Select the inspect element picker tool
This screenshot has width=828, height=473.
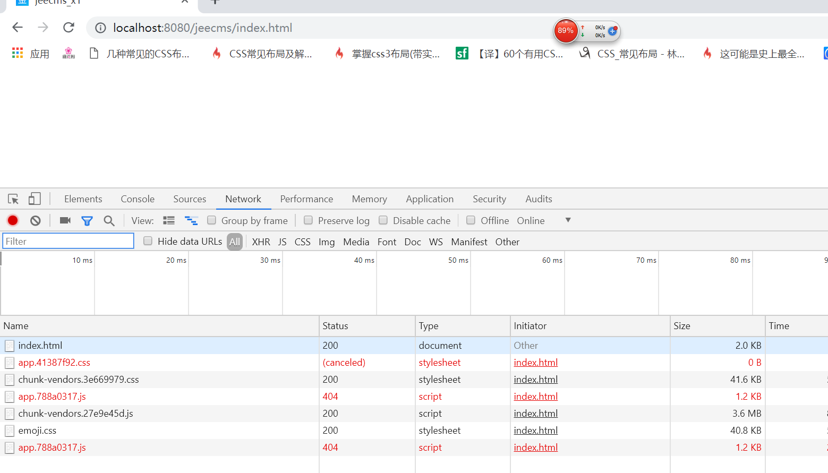(x=13, y=199)
